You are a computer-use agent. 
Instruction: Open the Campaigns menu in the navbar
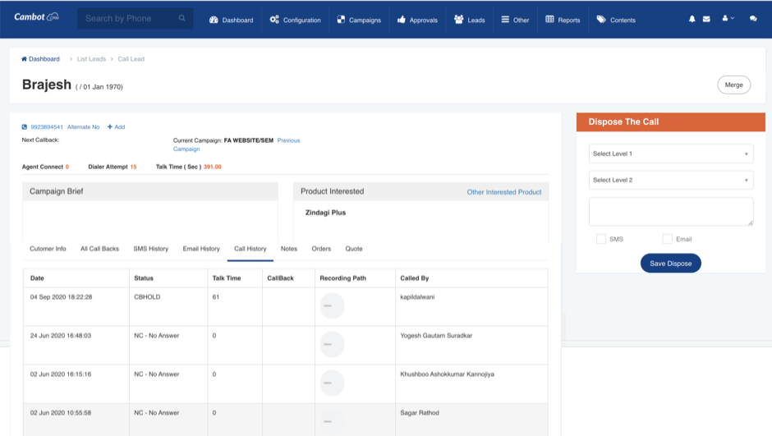pyautogui.click(x=359, y=20)
